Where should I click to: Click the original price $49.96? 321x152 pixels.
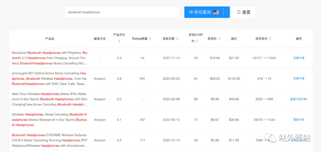[x=234, y=99]
